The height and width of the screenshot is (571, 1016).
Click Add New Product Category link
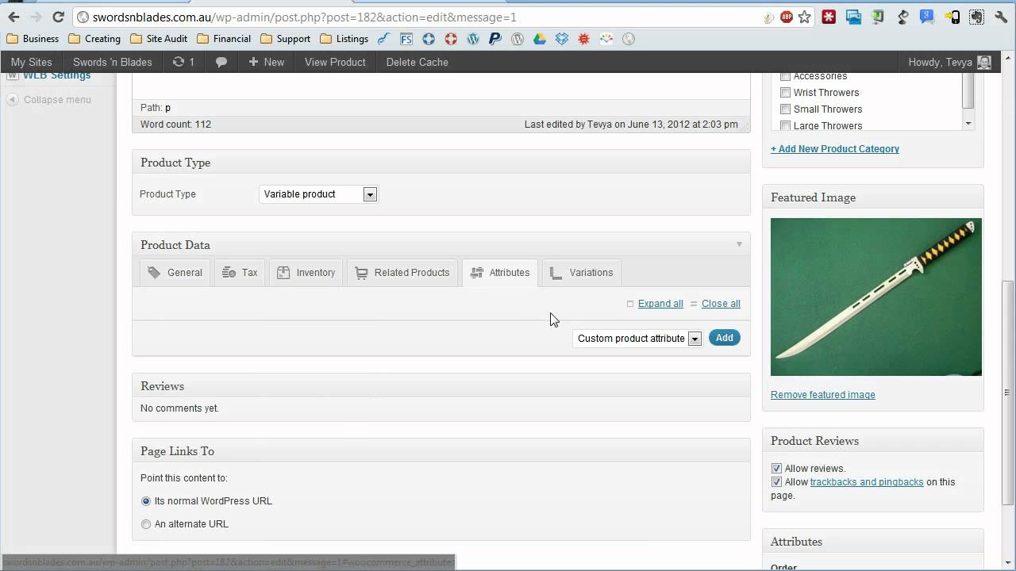click(835, 149)
